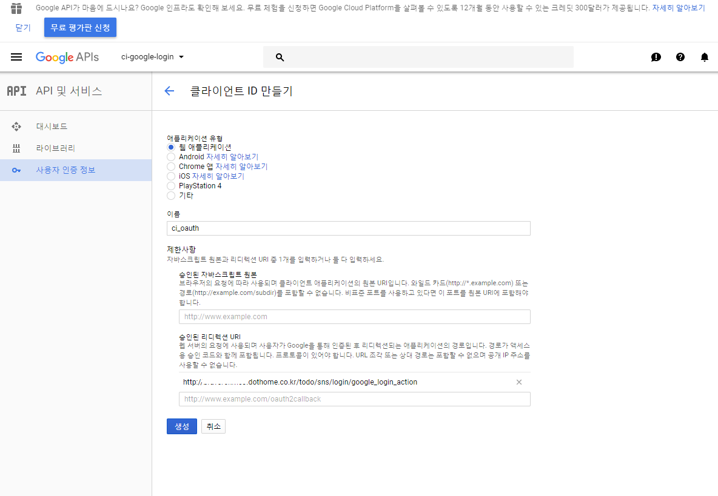Click 닫기 to dismiss the banner

point(23,27)
